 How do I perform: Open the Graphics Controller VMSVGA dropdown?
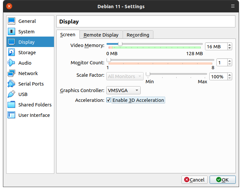123,90
